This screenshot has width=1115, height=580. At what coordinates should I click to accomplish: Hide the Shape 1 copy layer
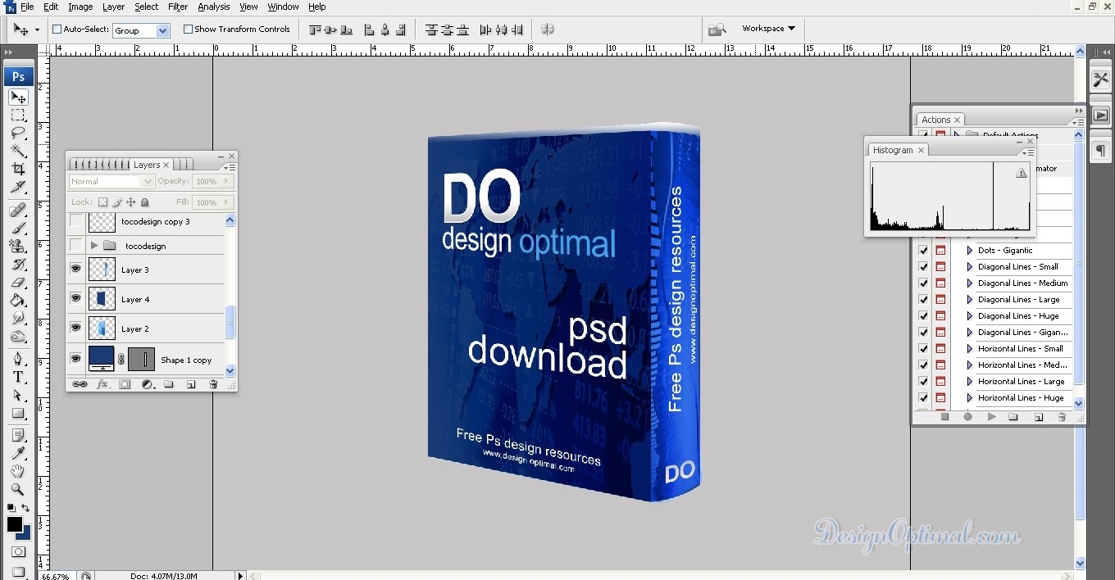click(x=76, y=358)
